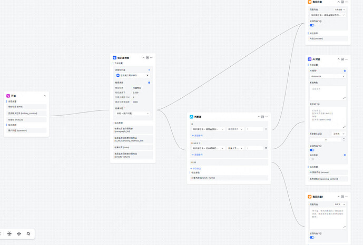Click the 指定回复1 reply content text area
Screen dimensions: 363x245
pos(328,218)
